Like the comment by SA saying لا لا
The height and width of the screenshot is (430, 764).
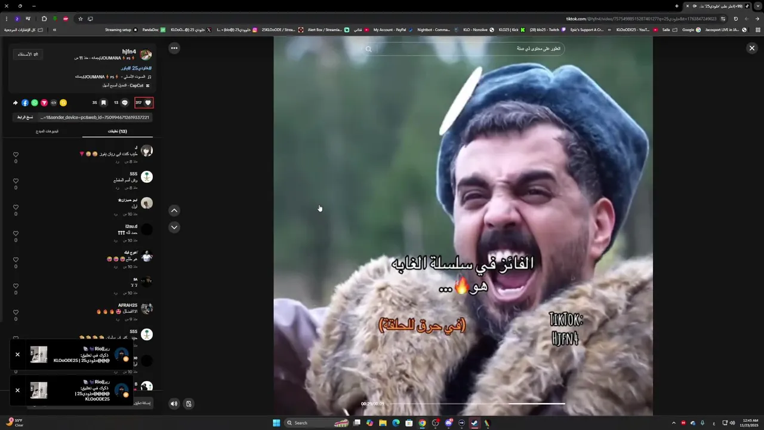16,286
